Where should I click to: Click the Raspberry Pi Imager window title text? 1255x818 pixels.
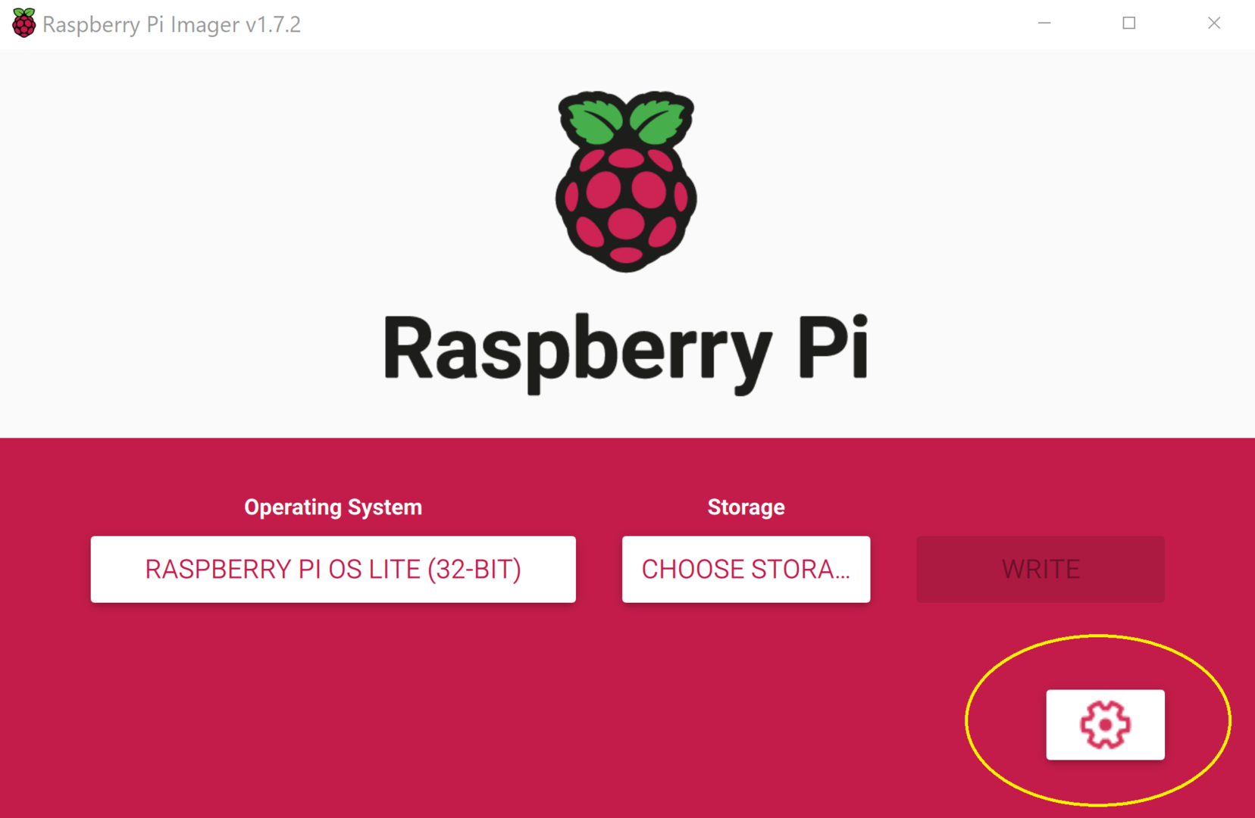171,24
